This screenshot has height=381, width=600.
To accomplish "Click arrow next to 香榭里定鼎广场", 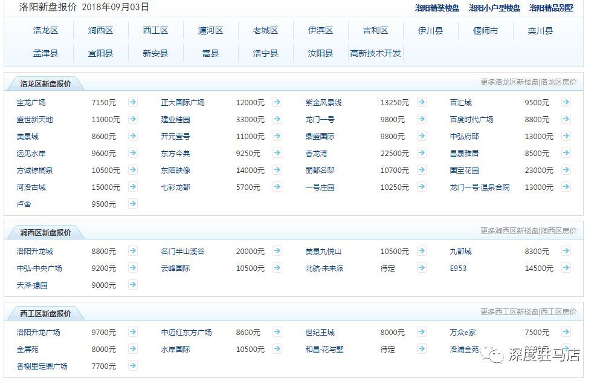I will click(132, 366).
